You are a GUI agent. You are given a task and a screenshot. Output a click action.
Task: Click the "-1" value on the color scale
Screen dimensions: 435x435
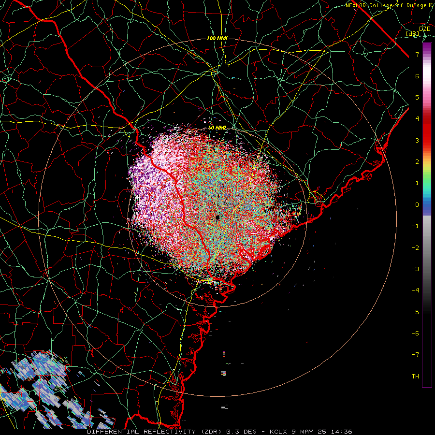point(415,226)
